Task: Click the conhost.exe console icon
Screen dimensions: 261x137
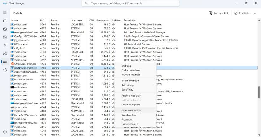Action: (x=12, y=87)
